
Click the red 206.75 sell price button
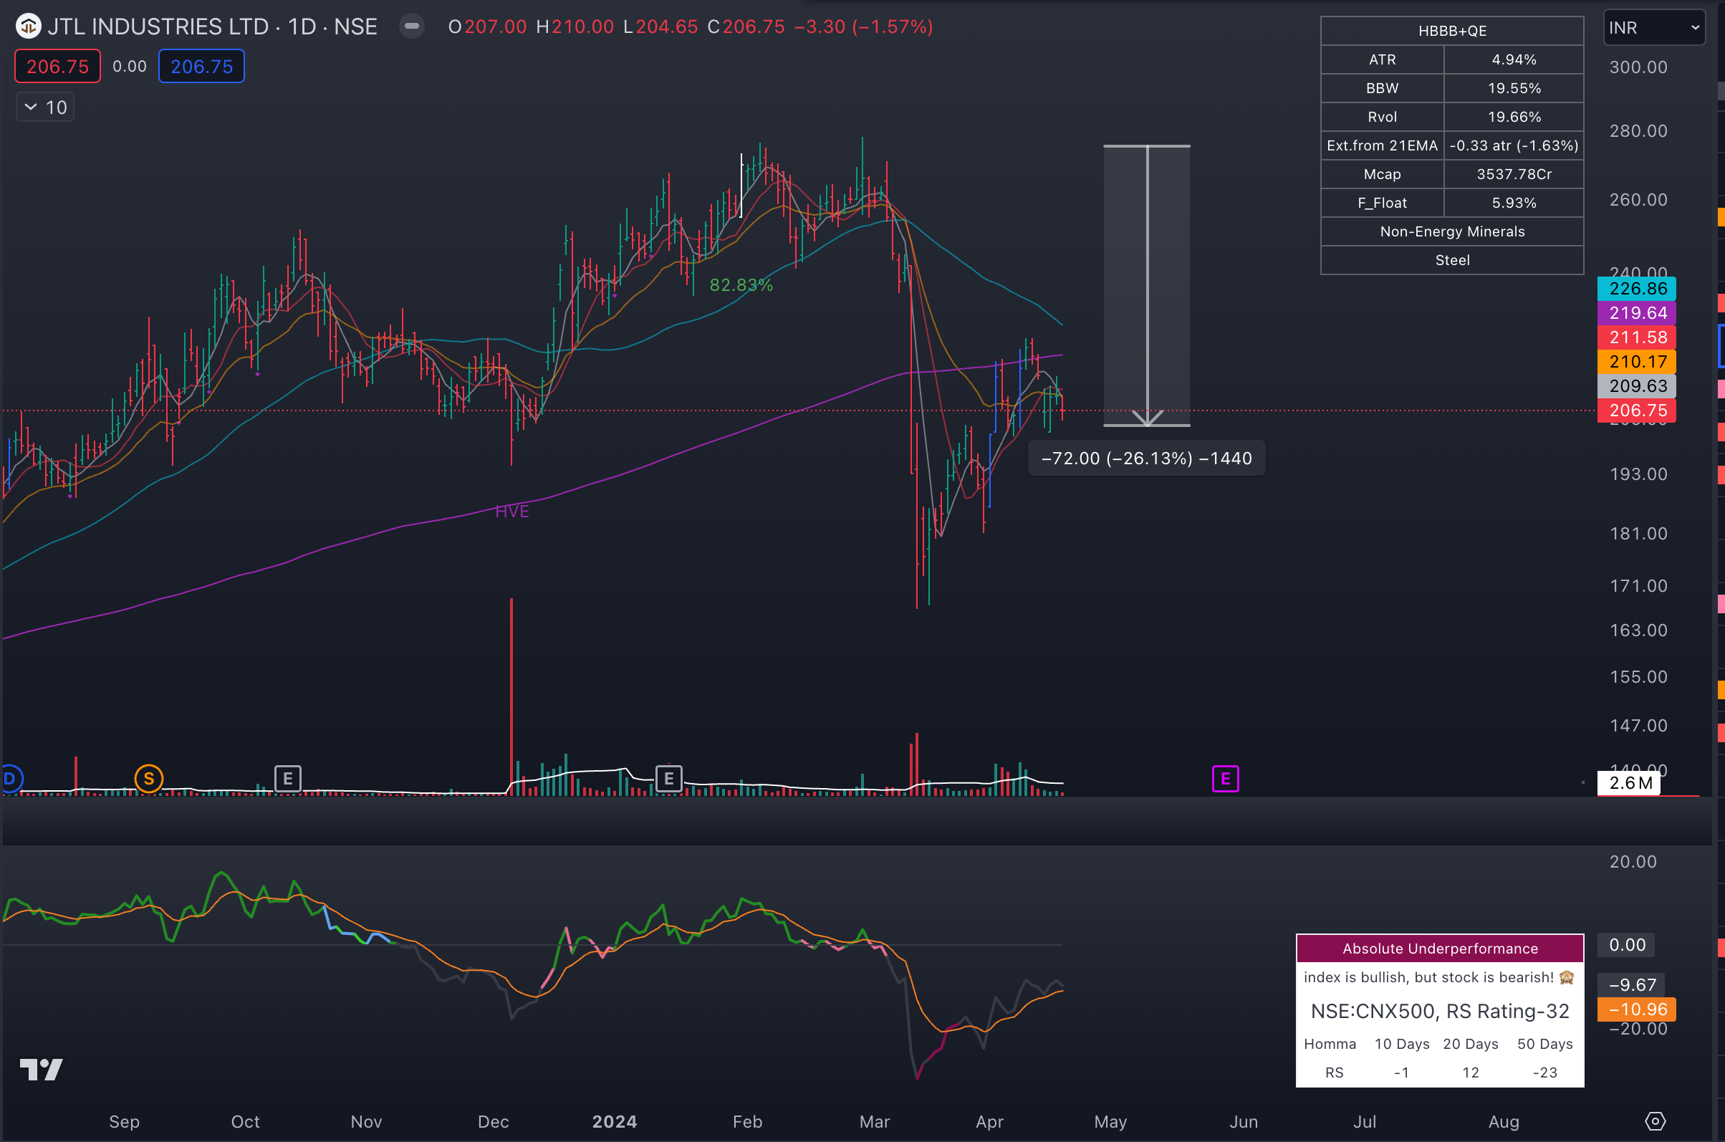point(57,67)
